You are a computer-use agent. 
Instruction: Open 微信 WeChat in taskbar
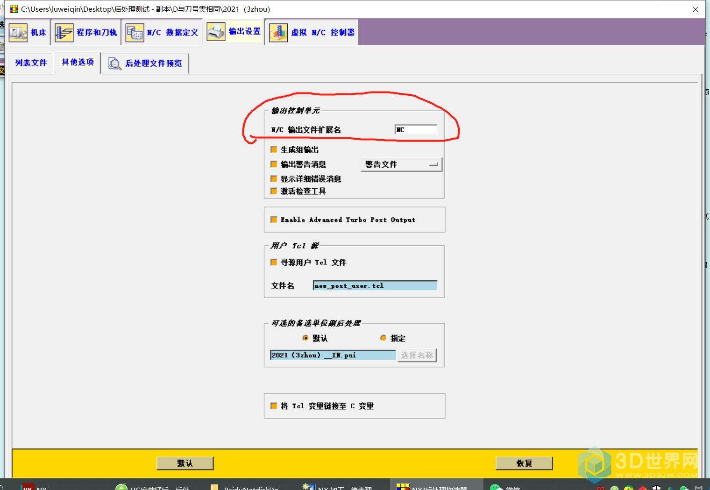point(505,487)
